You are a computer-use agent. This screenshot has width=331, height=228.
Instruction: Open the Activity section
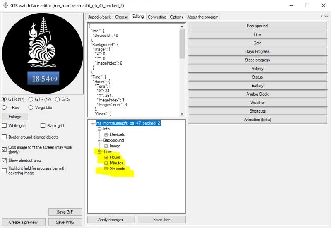(257, 68)
